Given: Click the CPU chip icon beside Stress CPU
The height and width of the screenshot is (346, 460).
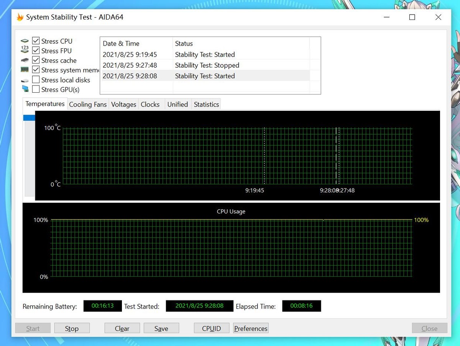Looking at the screenshot, I should coord(25,41).
